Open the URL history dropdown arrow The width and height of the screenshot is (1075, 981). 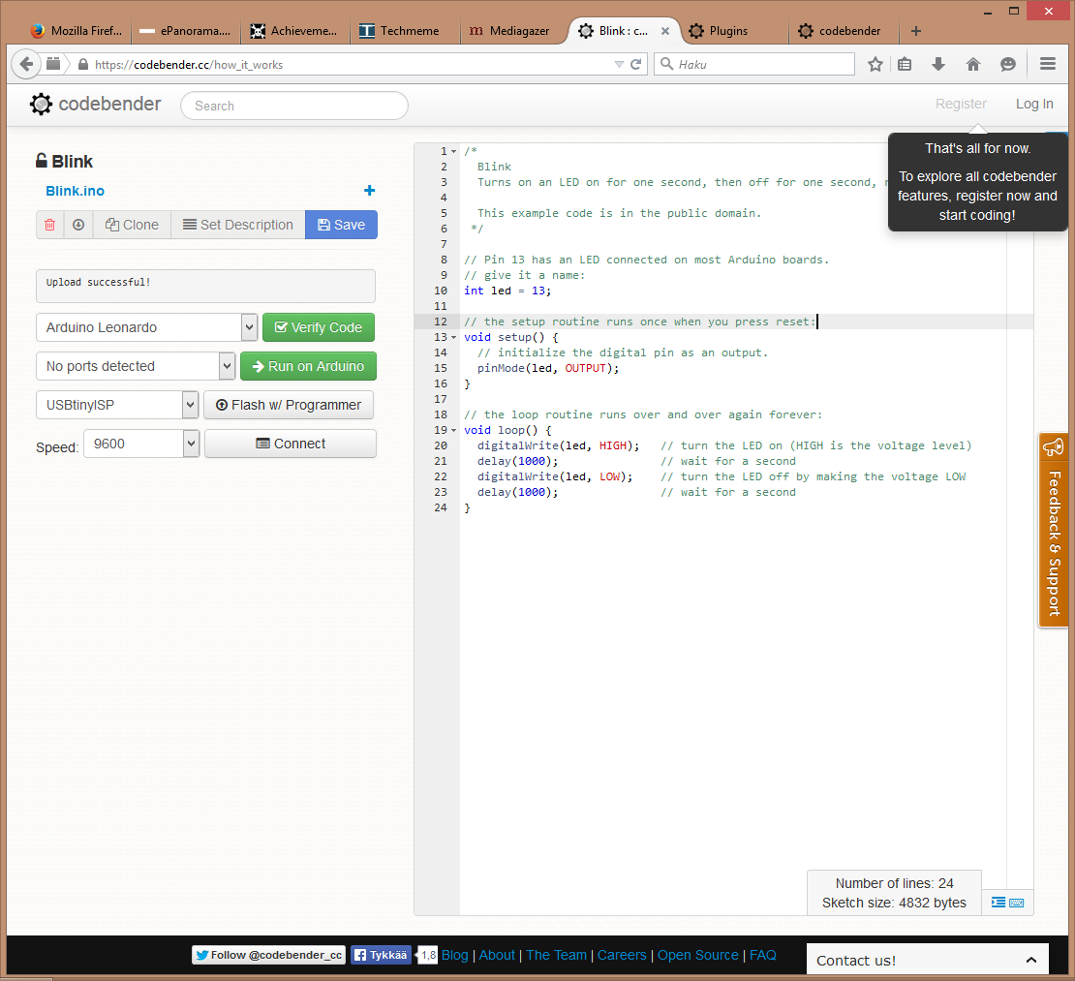tap(619, 65)
